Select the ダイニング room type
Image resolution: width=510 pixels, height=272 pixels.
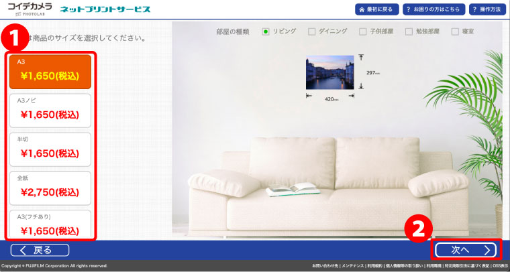pos(311,31)
